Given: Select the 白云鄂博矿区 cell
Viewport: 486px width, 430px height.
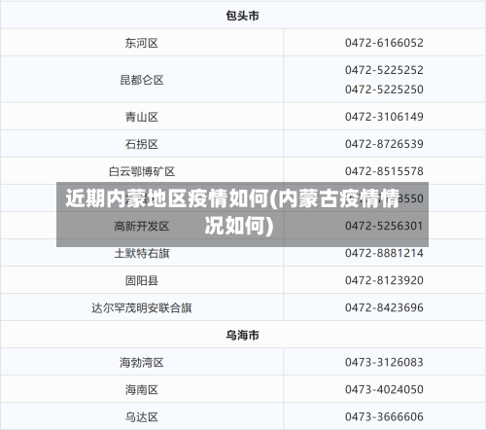Looking at the screenshot, I should pyautogui.click(x=142, y=171).
